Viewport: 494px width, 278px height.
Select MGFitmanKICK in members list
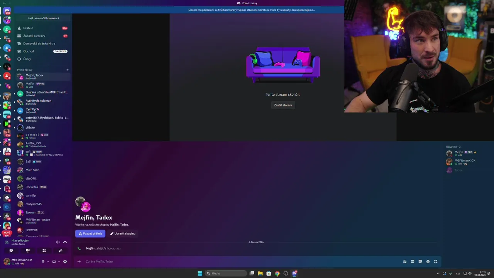(x=468, y=162)
